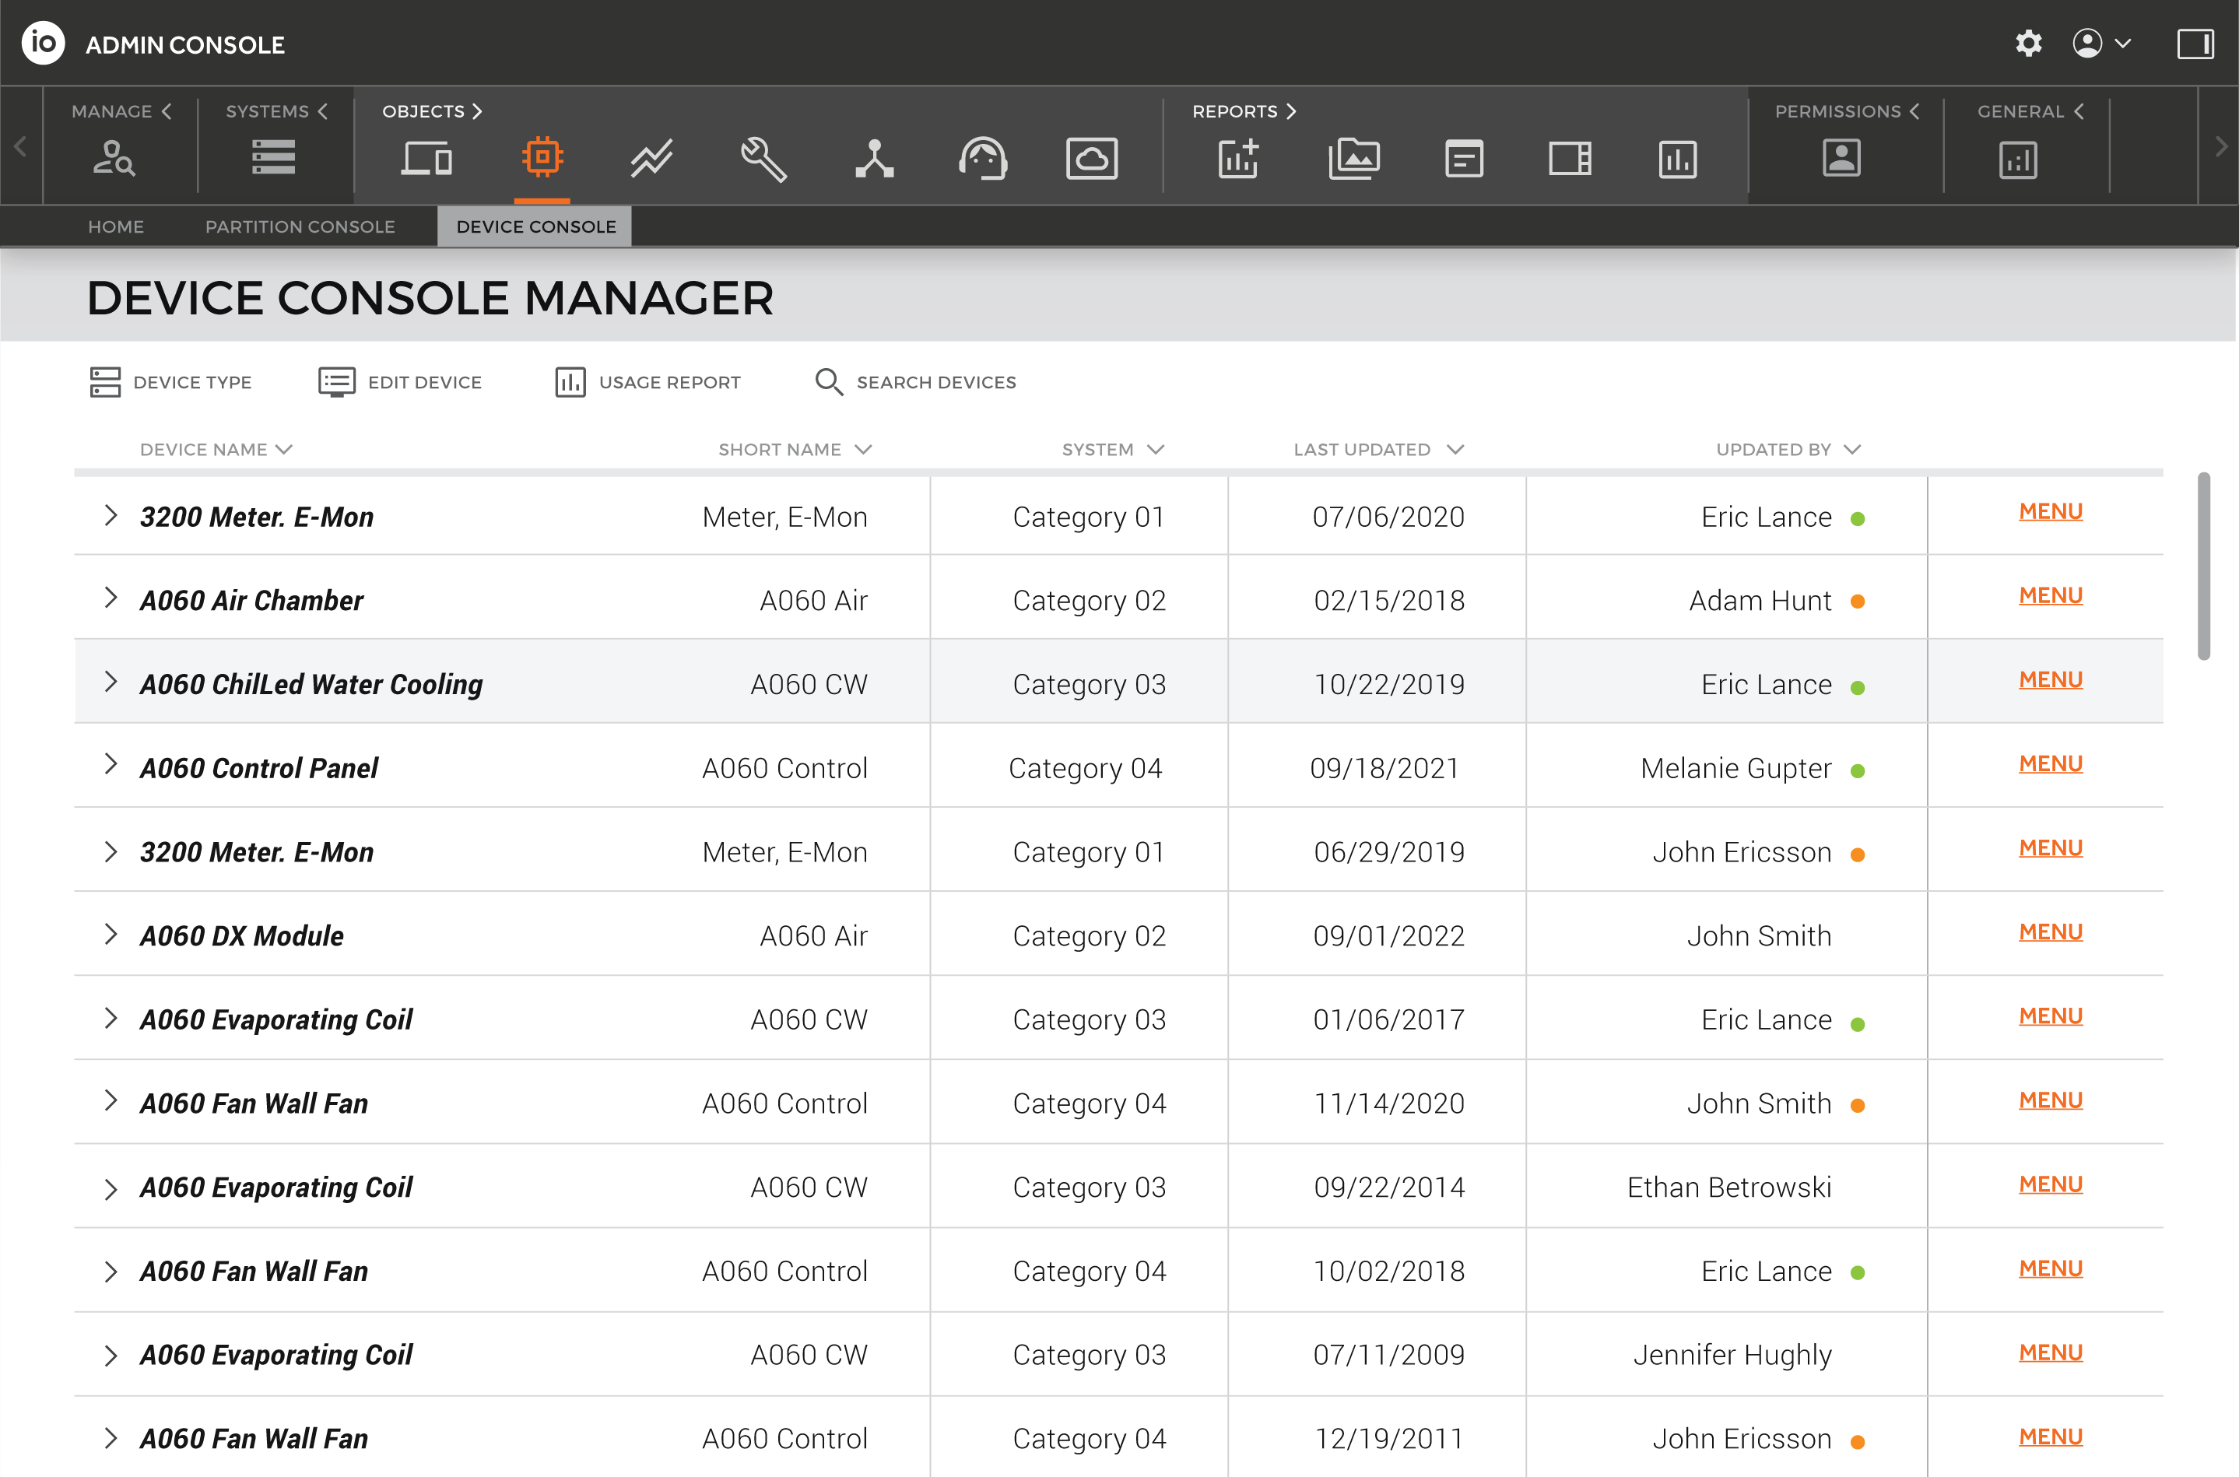Open the network hierarchy icon
Viewport: 2239px width, 1477px height.
[874, 158]
